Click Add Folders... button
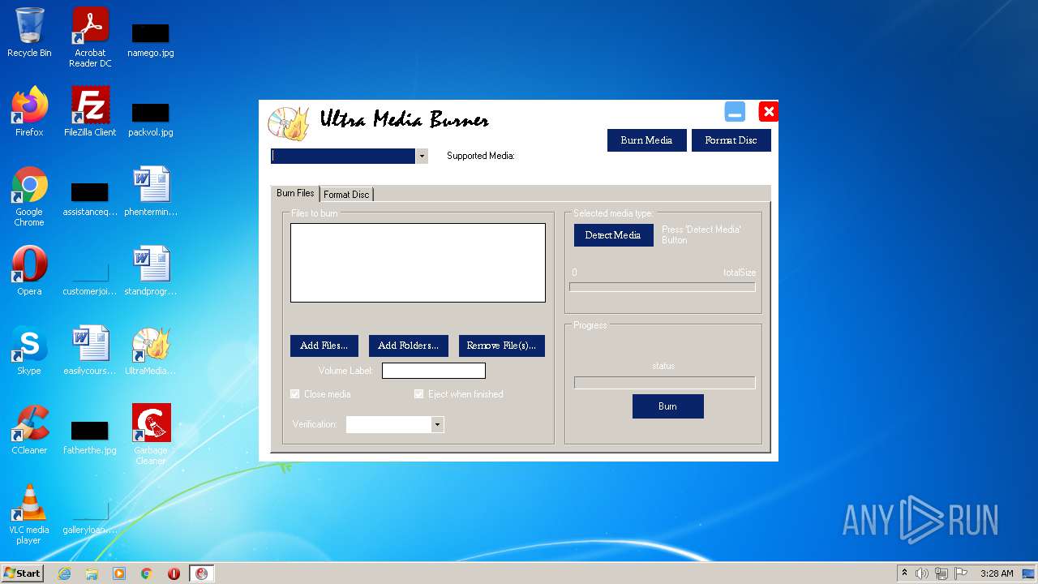1038x584 pixels. click(x=408, y=346)
